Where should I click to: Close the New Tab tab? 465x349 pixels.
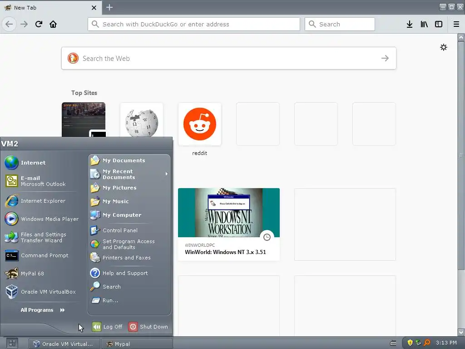[x=94, y=8]
